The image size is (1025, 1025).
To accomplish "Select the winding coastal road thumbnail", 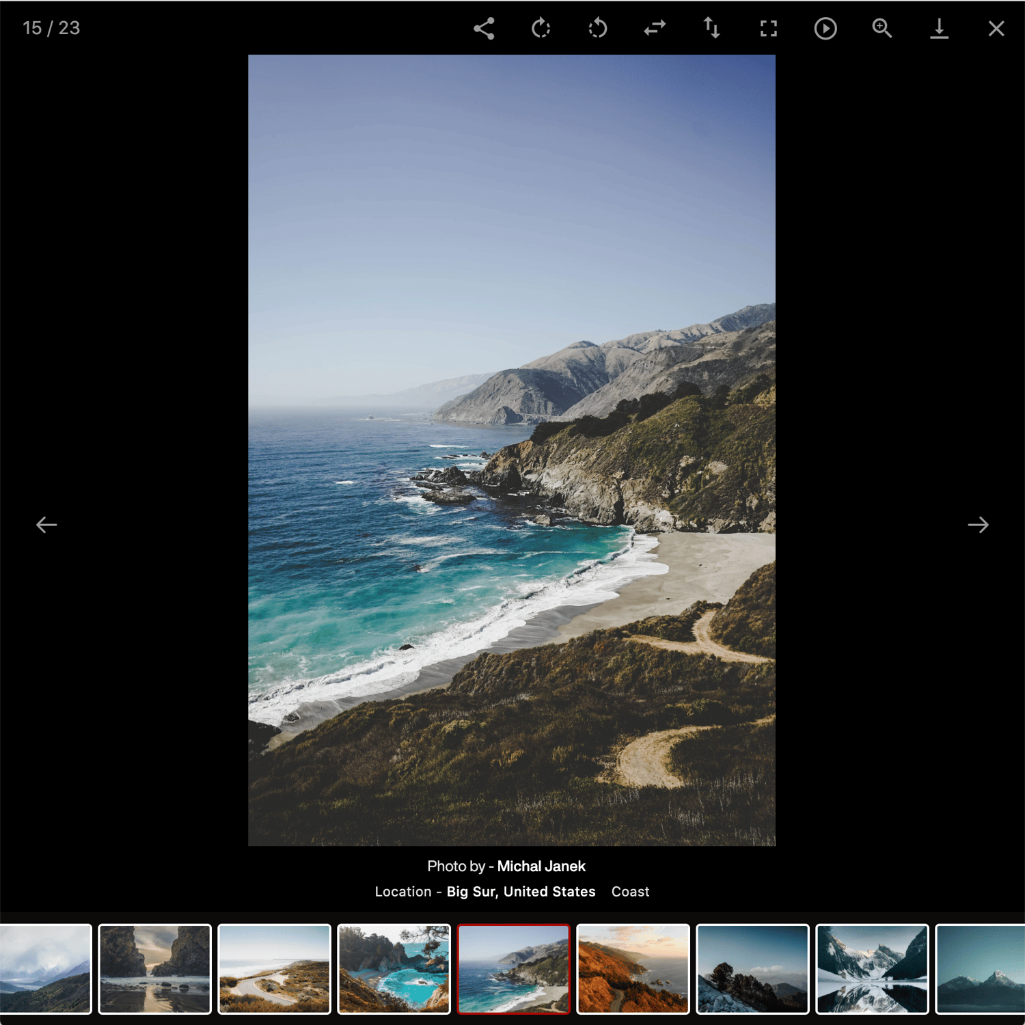I will 275,969.
